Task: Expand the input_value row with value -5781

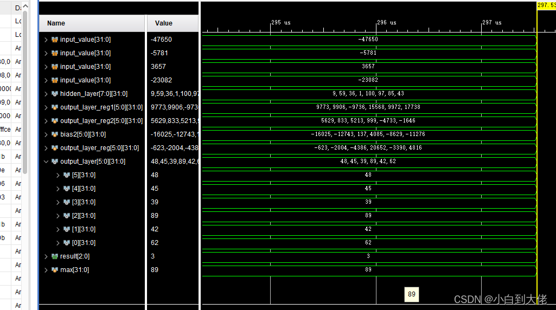Action: coord(46,53)
